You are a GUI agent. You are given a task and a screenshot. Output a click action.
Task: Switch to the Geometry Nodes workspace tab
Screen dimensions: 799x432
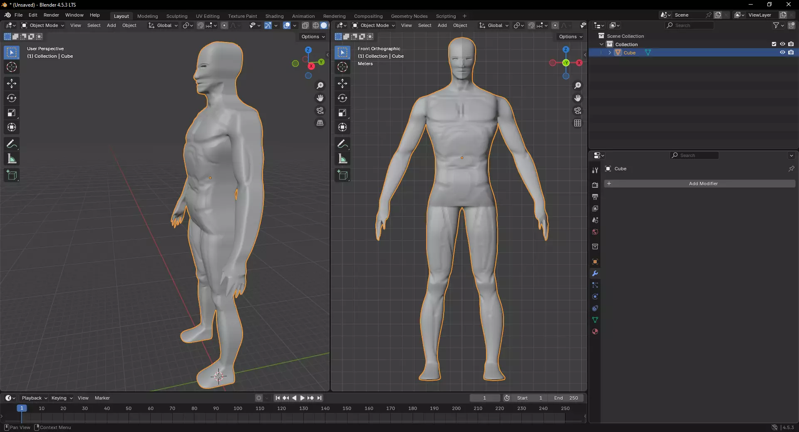pos(409,16)
